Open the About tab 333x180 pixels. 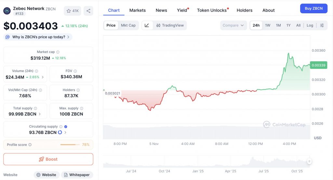point(268,10)
